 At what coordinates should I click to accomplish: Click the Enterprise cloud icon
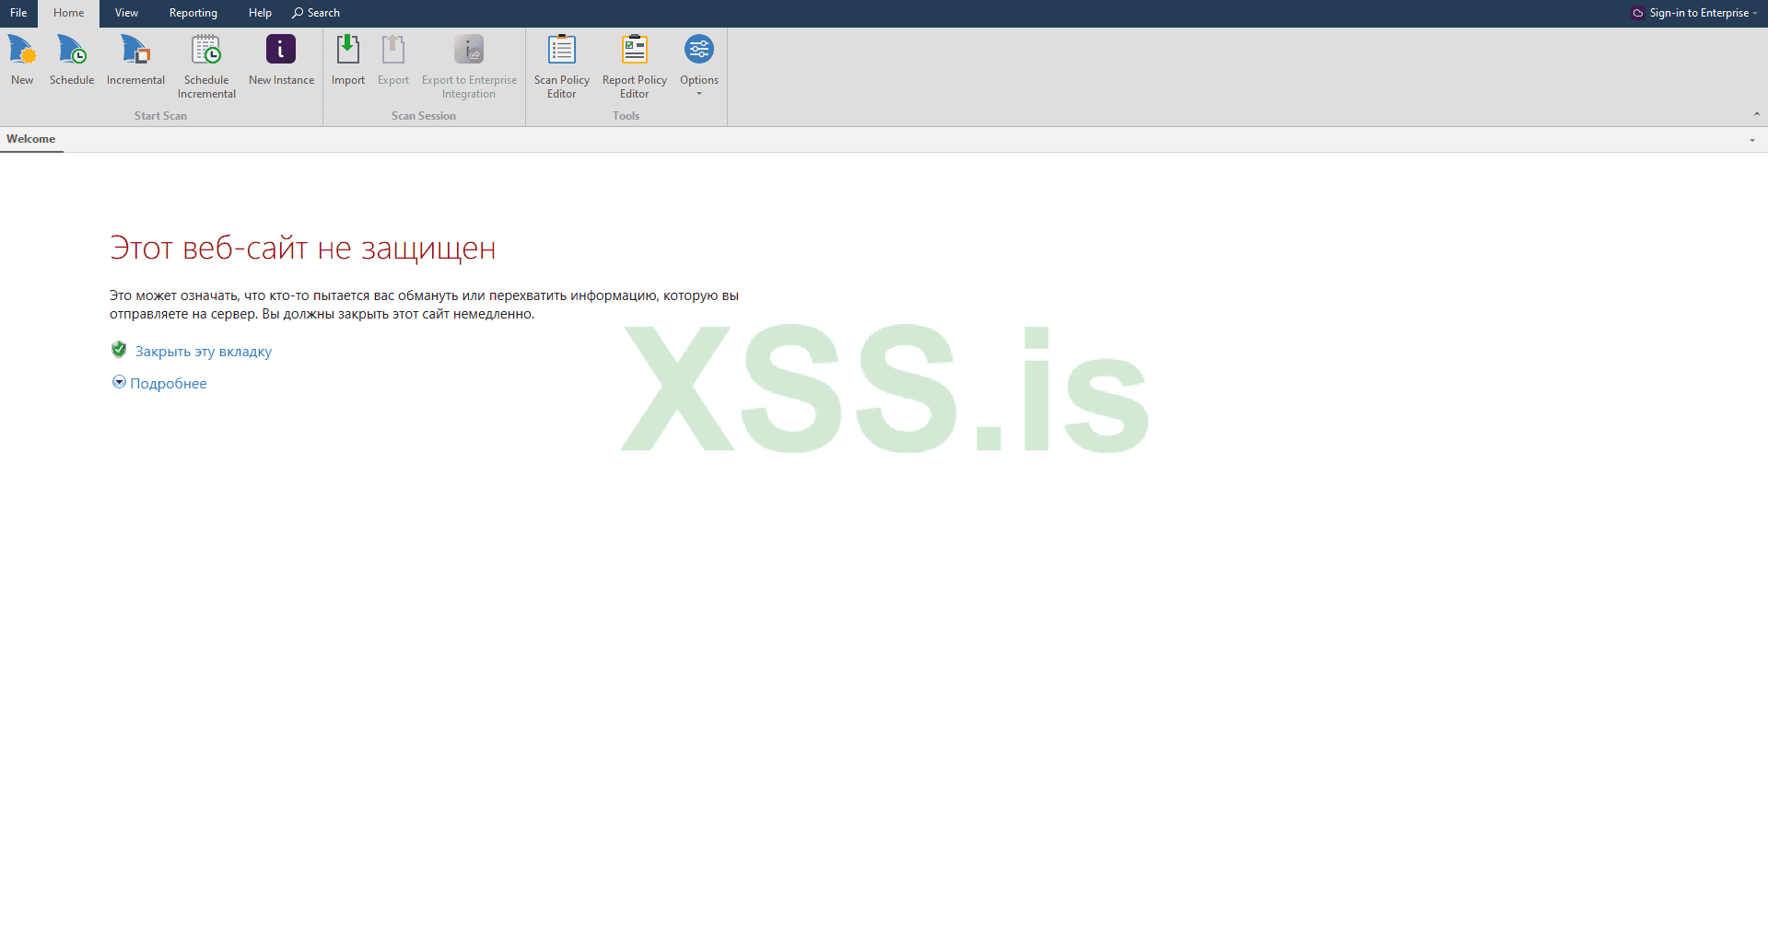coord(1637,13)
